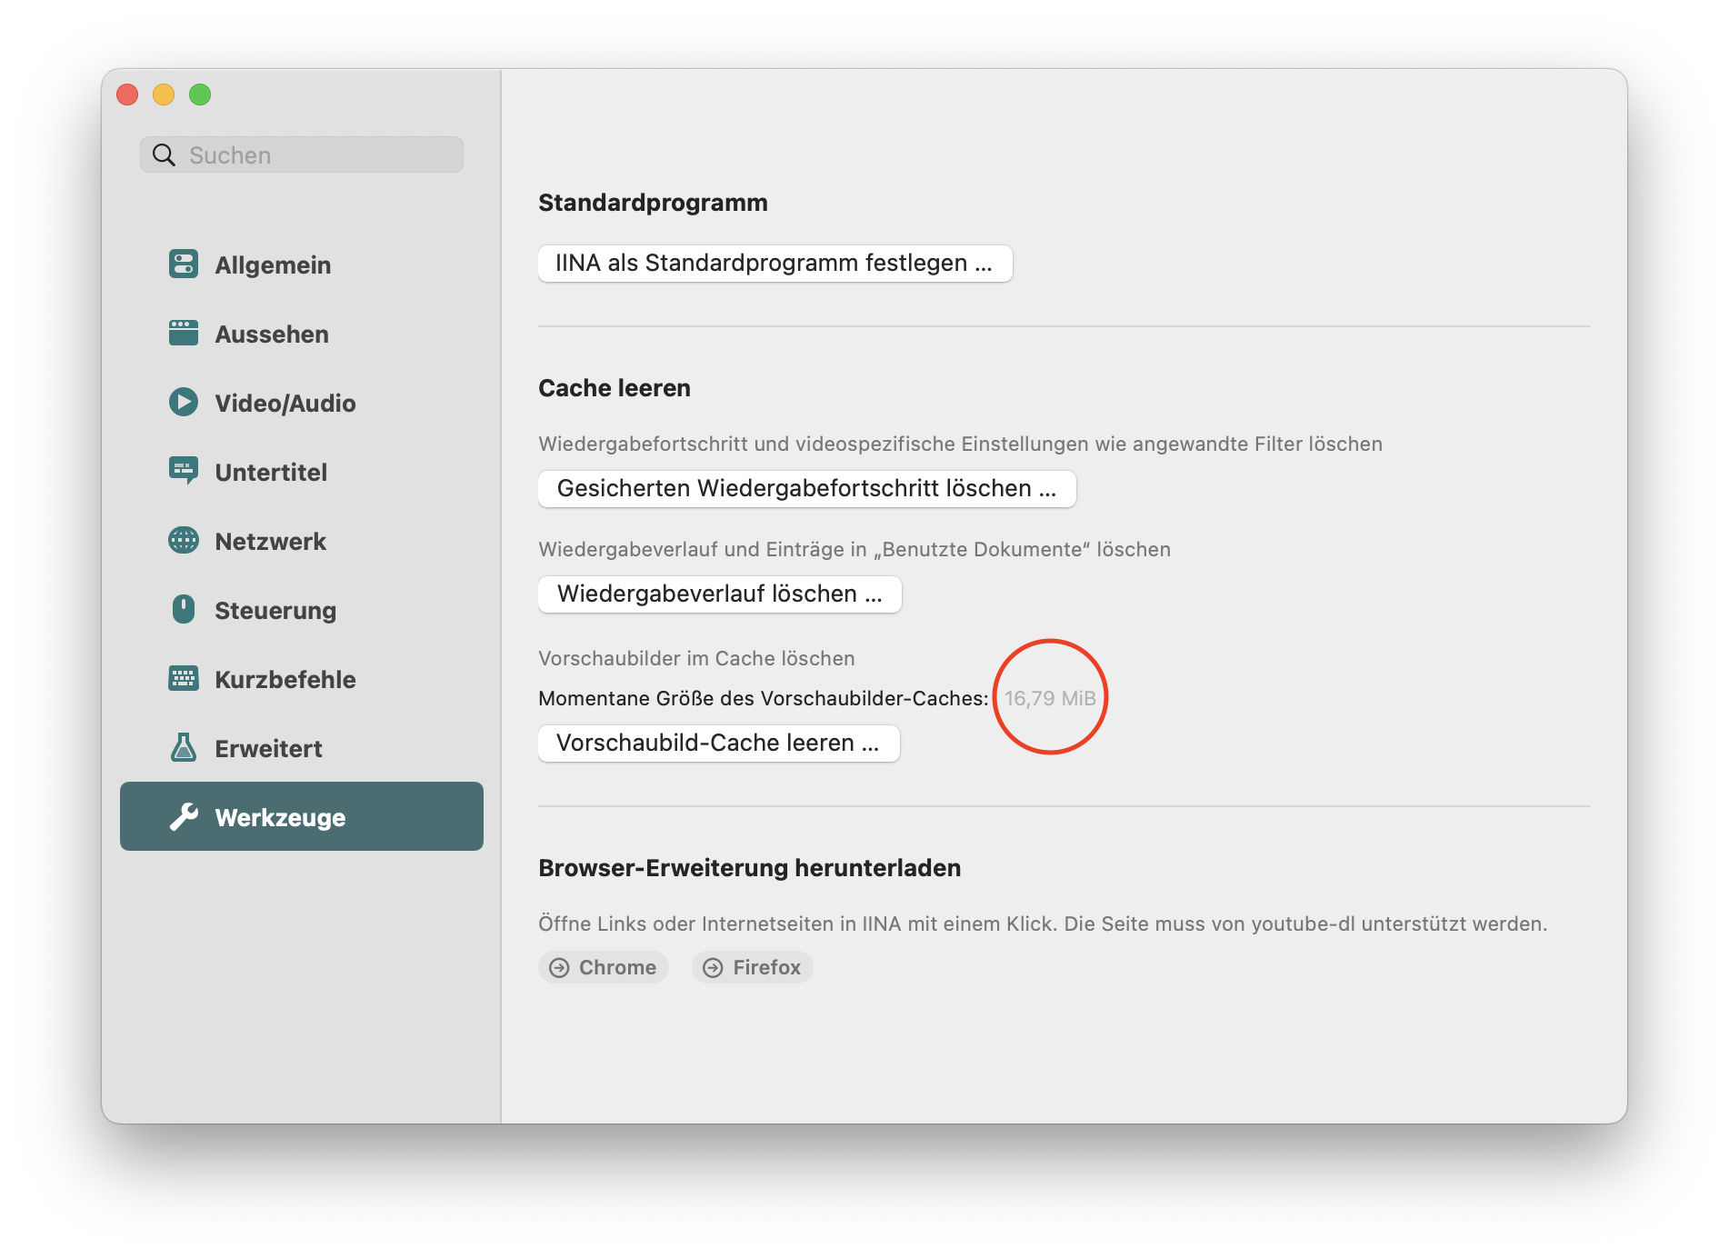Click the Allgemein sidebar icon

click(184, 264)
